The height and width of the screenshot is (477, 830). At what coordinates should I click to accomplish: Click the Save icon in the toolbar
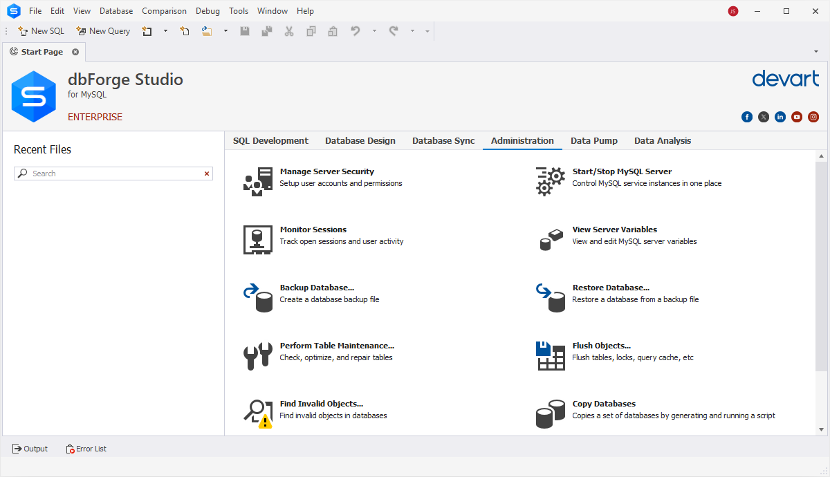coord(245,31)
